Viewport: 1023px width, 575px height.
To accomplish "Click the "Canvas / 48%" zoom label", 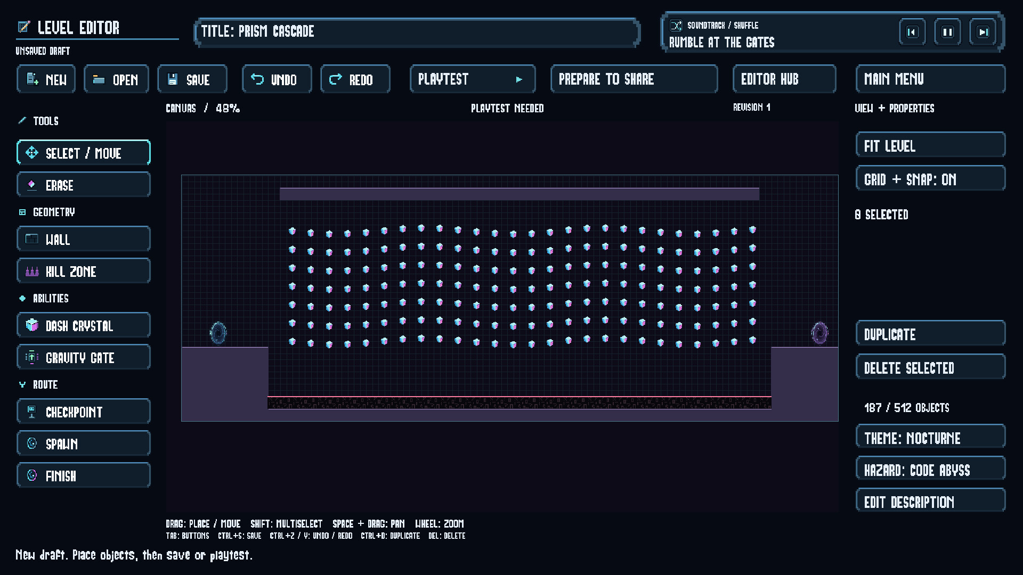I will pos(203,109).
